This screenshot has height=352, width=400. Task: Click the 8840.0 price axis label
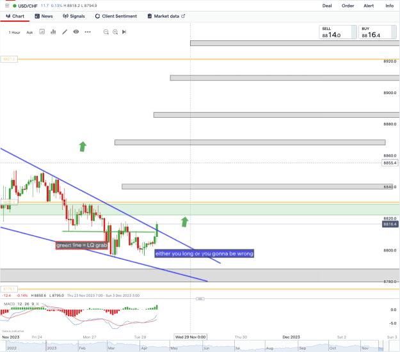[390, 187]
